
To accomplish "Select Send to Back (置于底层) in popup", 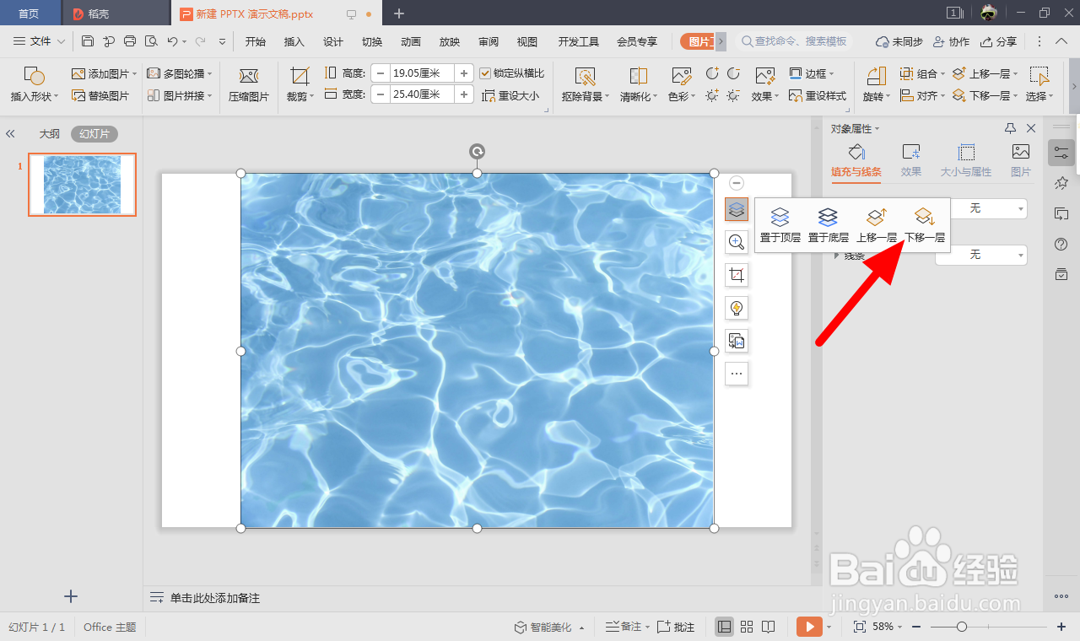I will coord(829,225).
